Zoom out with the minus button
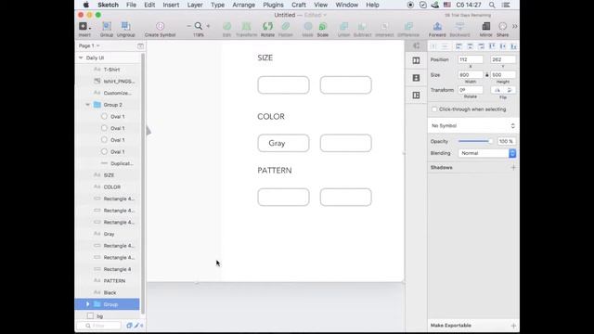594x334 pixels. [188, 26]
